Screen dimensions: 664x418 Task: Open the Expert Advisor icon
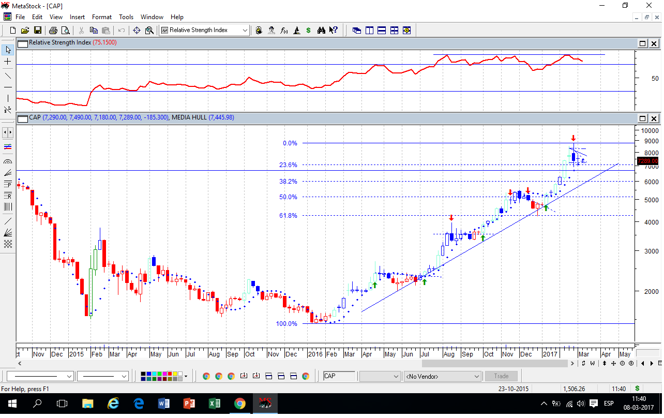pyautogui.click(x=259, y=30)
